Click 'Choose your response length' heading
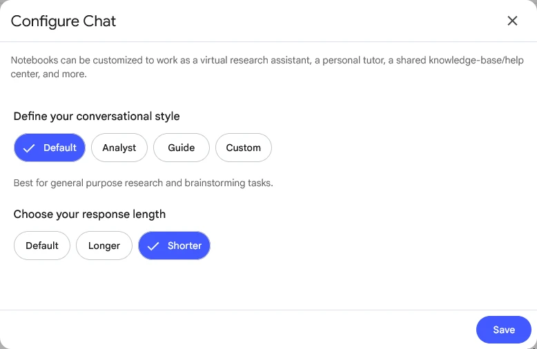This screenshot has width=537, height=349. click(x=90, y=215)
